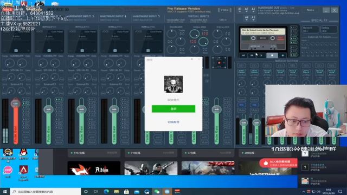The width and height of the screenshot is (347, 195).
Task: Click the last SEL button in Master Section
Action: tap(332, 66)
